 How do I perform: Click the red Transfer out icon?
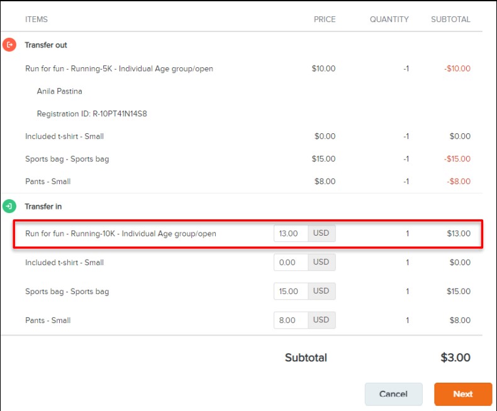pyautogui.click(x=9, y=45)
